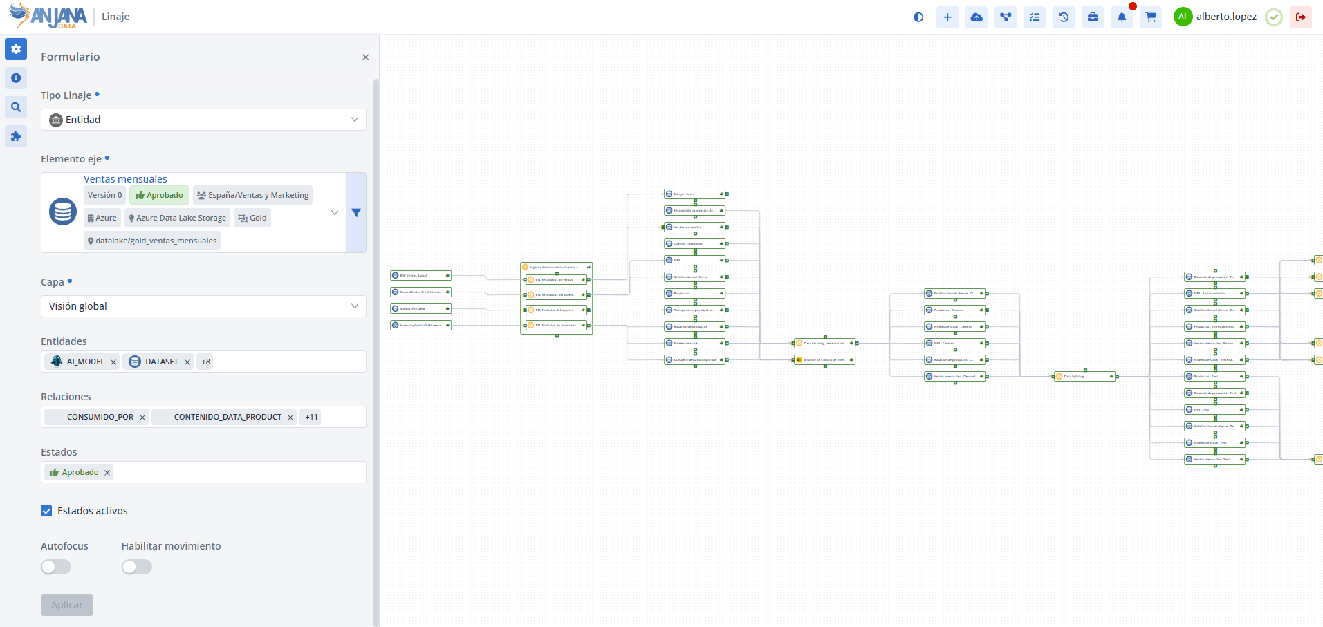Enable the Autofocus switch

pyautogui.click(x=56, y=567)
